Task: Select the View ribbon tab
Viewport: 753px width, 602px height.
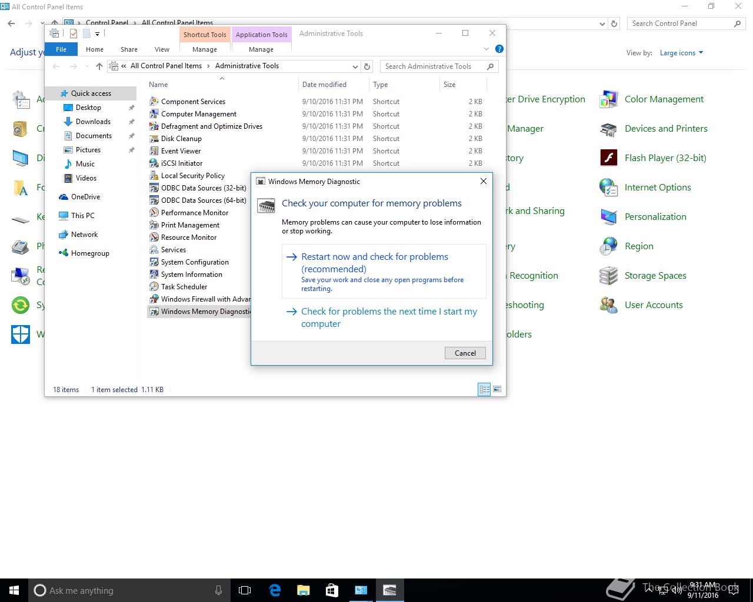Action: tap(162, 49)
